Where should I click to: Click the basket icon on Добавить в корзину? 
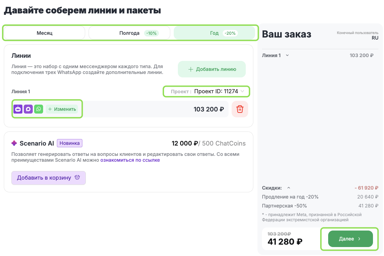coord(77,178)
